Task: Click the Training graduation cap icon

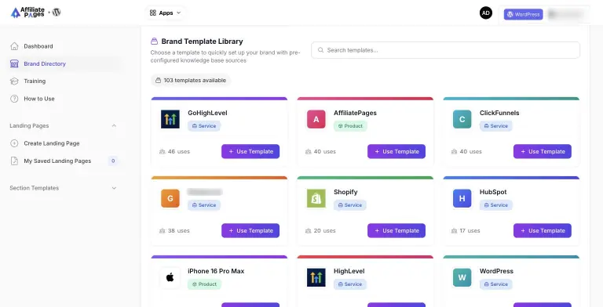Action: point(14,81)
